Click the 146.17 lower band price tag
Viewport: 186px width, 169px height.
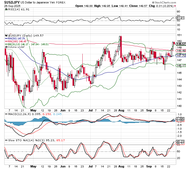[x=180, y=65]
